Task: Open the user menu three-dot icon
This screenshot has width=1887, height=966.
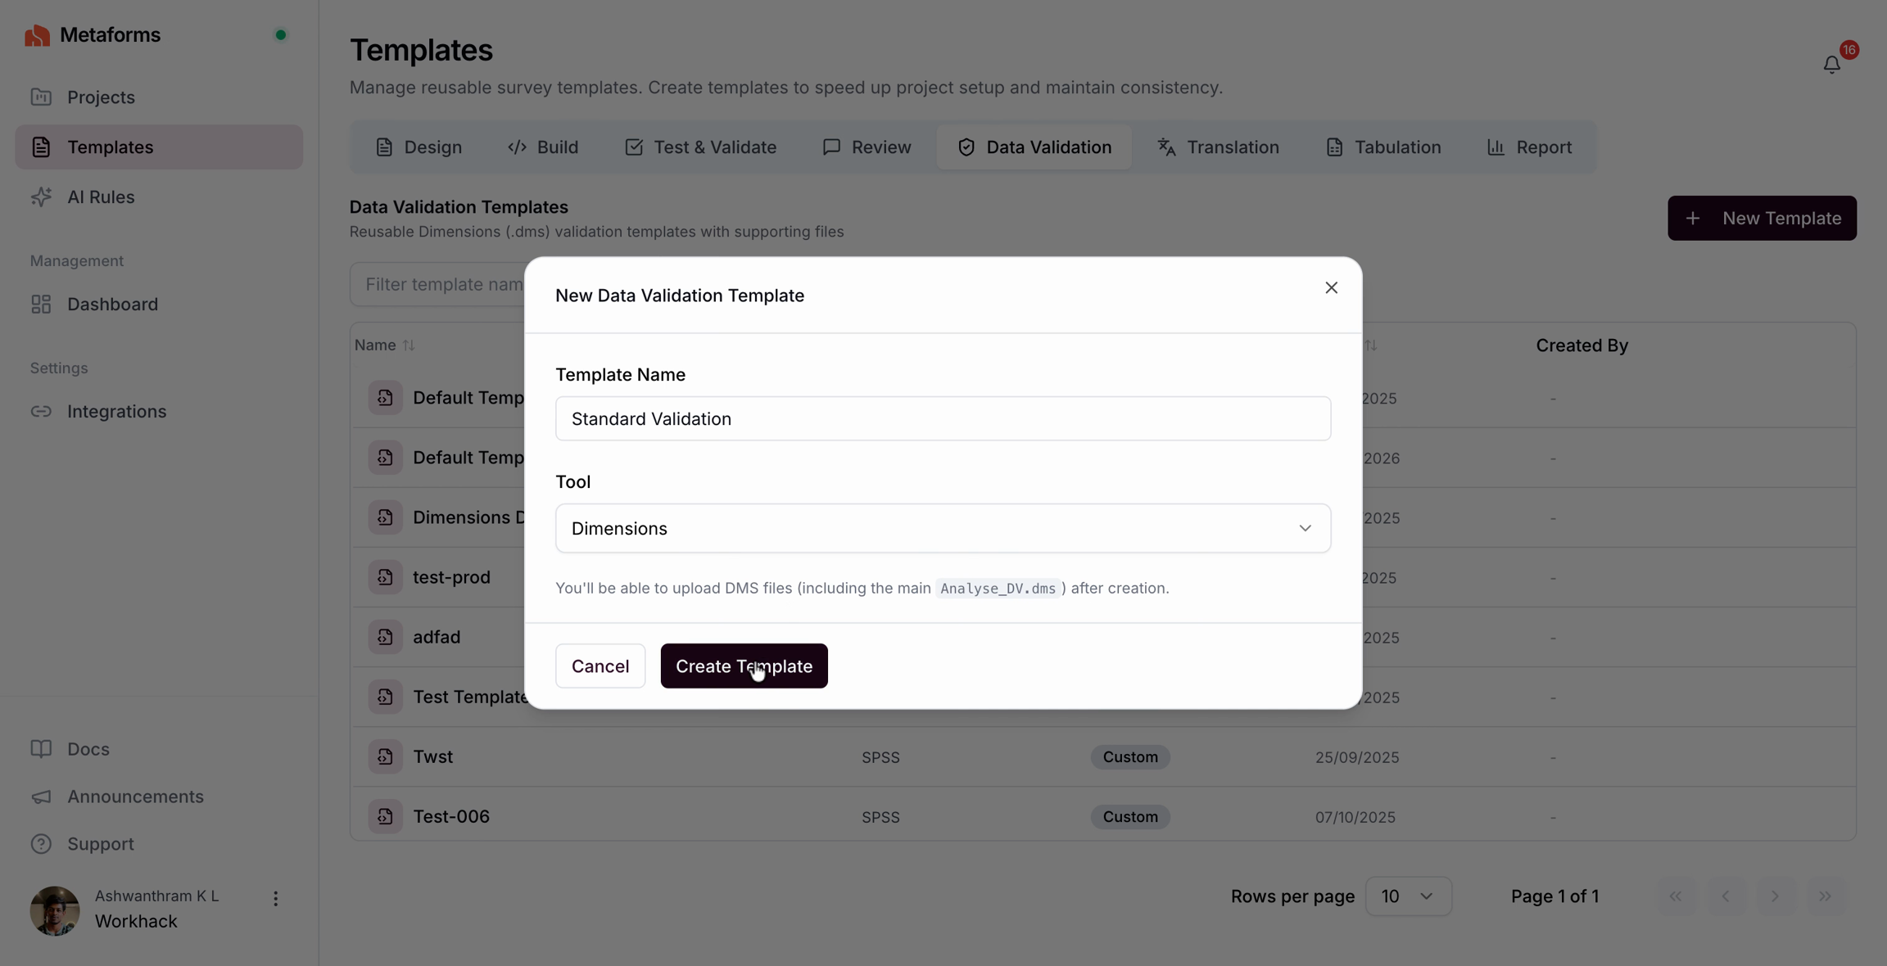Action: coord(275,899)
